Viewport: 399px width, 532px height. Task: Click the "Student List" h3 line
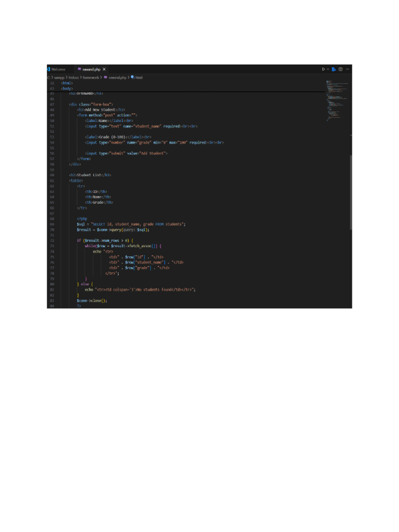pos(90,175)
